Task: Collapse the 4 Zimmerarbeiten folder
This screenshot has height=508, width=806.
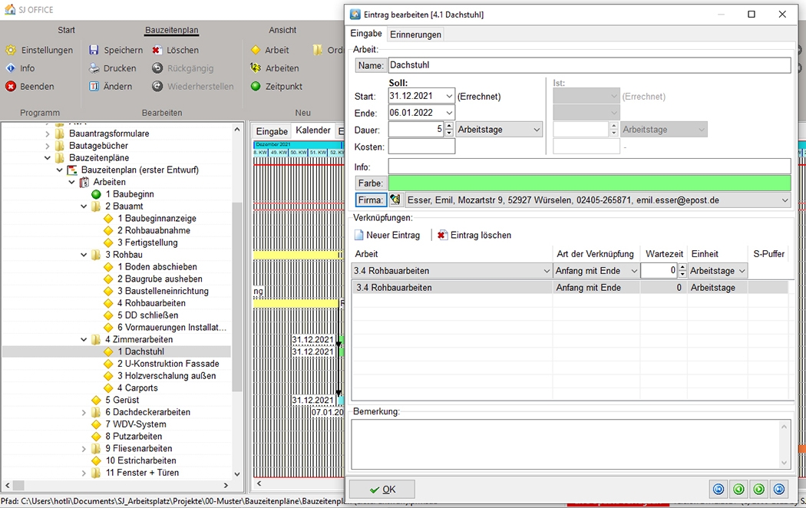Action: point(84,339)
